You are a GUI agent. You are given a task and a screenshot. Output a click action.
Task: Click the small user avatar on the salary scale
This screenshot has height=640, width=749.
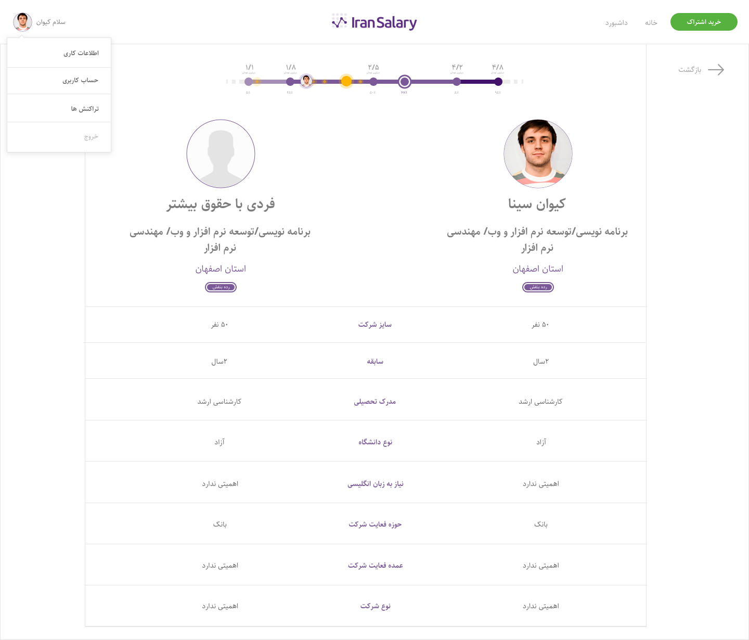(307, 81)
